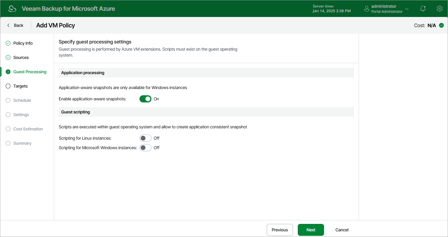Open the configuration gear icon
The image size is (448, 237).
click(439, 9)
